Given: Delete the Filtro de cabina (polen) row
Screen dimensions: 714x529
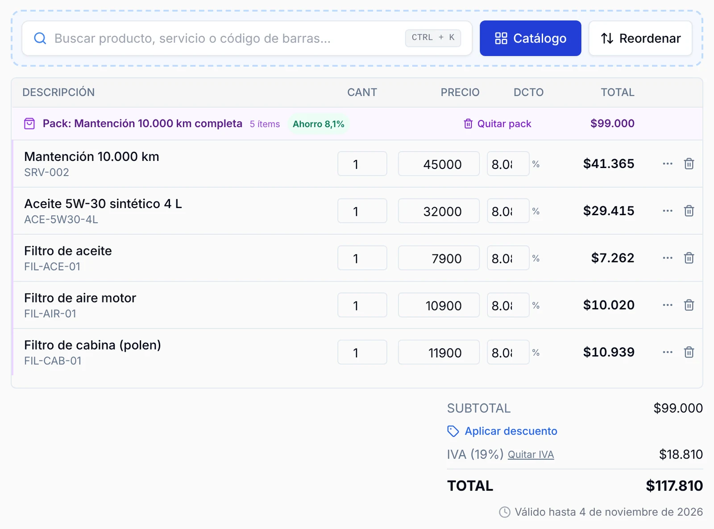Looking at the screenshot, I should point(689,352).
